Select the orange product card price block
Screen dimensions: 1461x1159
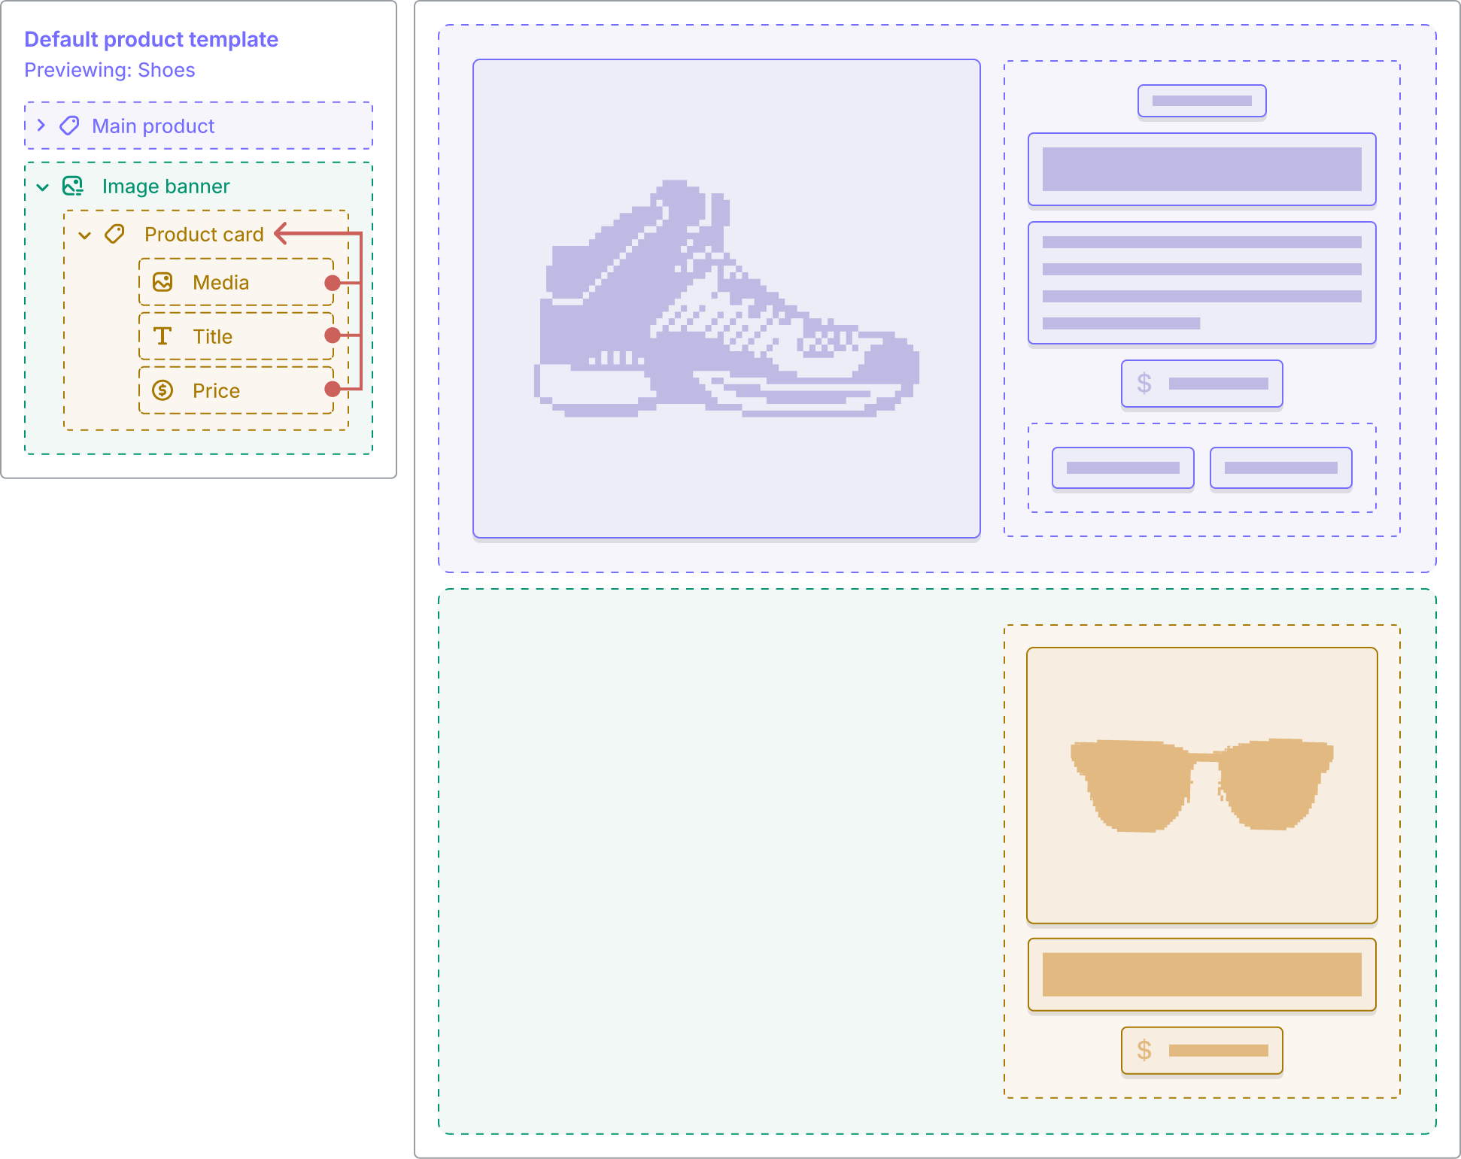[x=1202, y=1050]
